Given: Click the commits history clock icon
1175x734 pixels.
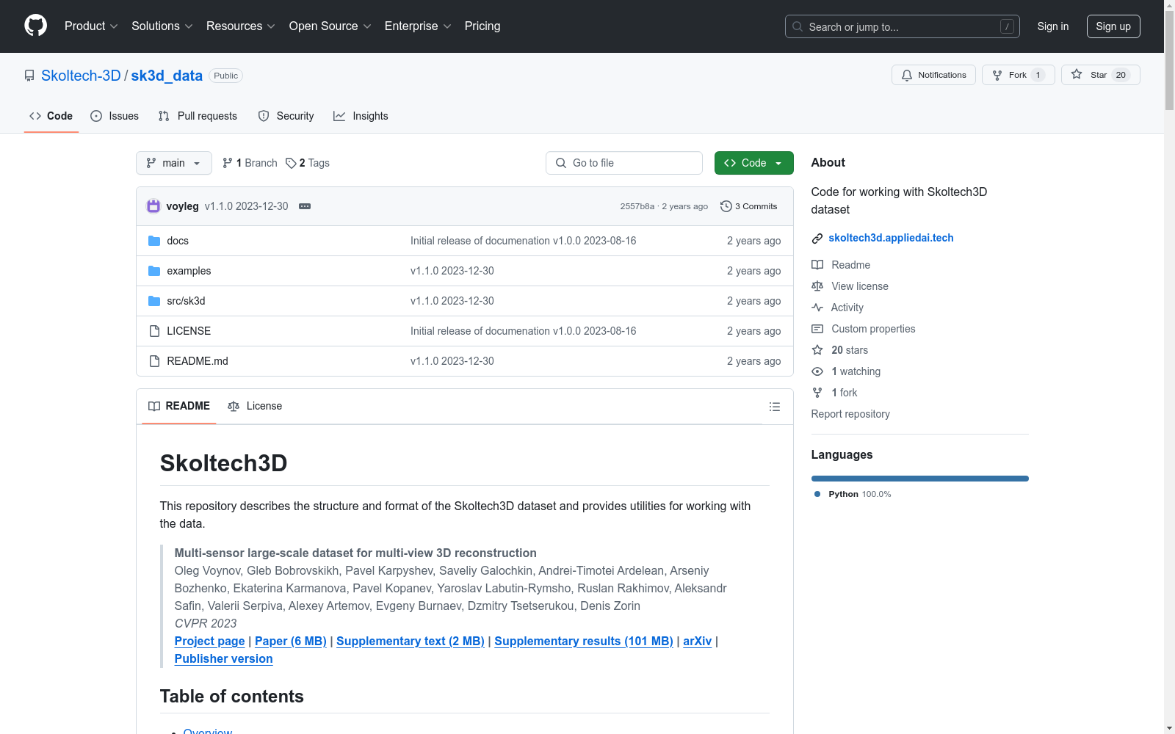Looking at the screenshot, I should (726, 206).
